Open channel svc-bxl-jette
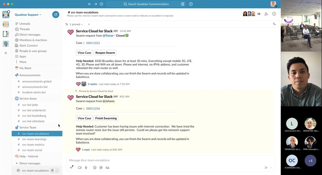The height and width of the screenshot is (175, 322). point(30,105)
